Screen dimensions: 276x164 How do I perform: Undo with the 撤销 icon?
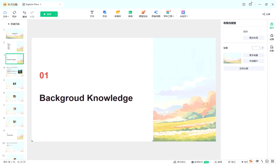pos(24,14)
